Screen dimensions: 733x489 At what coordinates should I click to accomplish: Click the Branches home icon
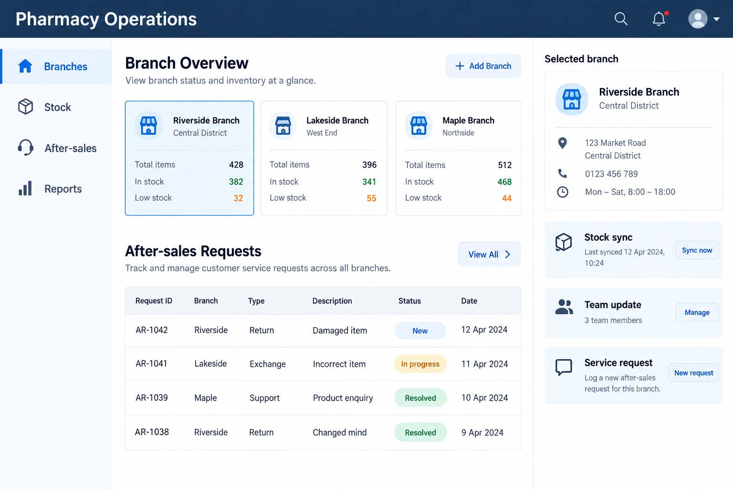(25, 66)
